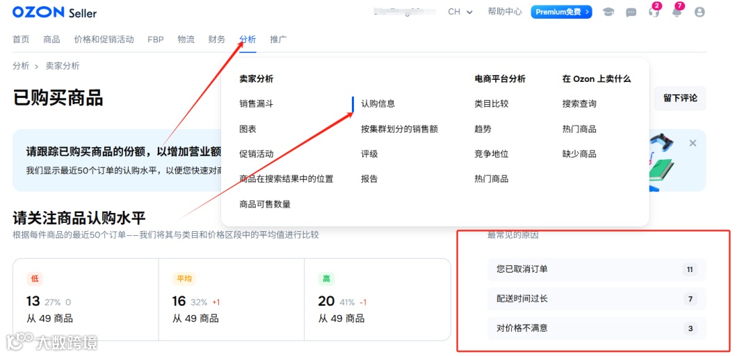Open 热门商品 under 在 Ozon 上卖什么
The width and height of the screenshot is (751, 356).
click(x=579, y=129)
